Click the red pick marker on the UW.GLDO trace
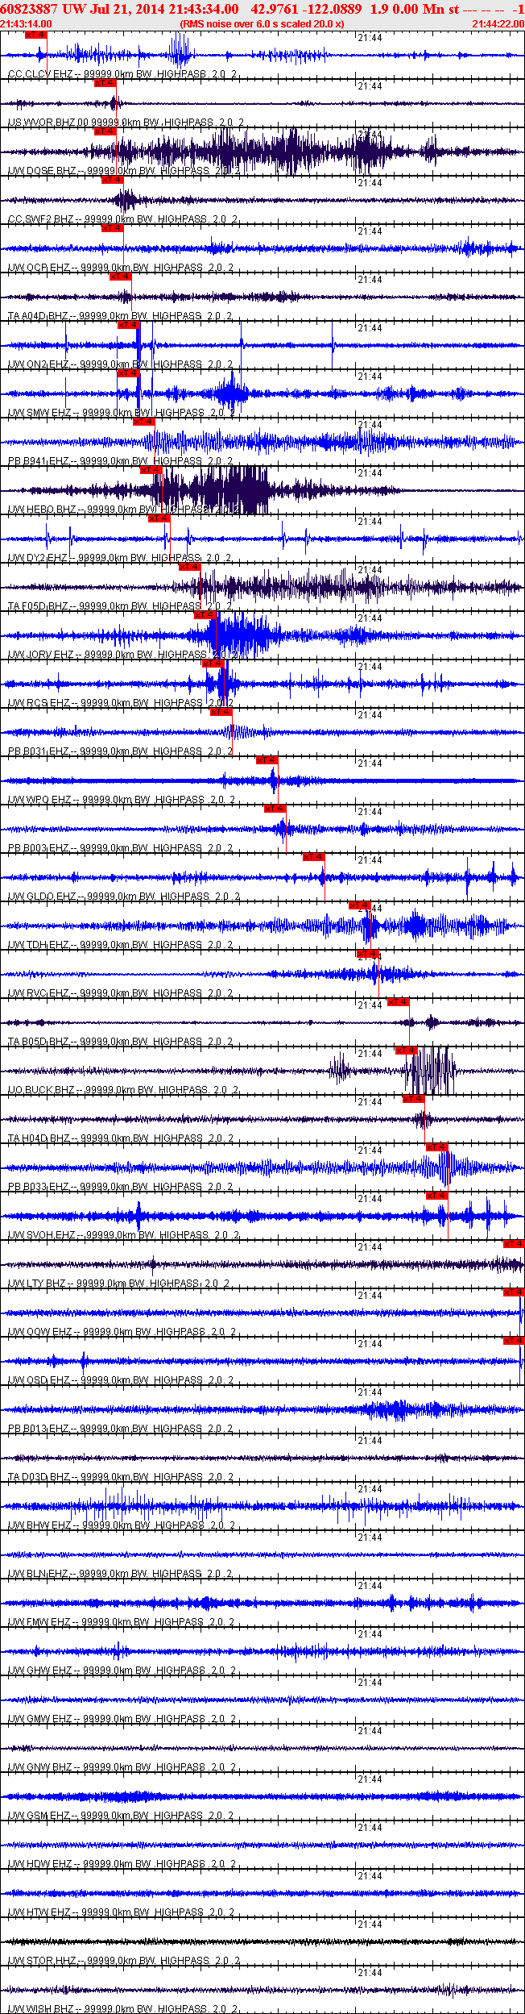This screenshot has height=2014, width=525. tap(314, 857)
